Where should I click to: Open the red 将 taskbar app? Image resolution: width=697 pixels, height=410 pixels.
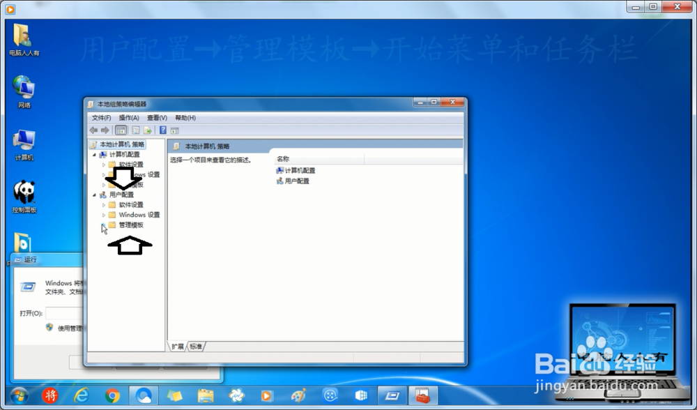tap(49, 395)
